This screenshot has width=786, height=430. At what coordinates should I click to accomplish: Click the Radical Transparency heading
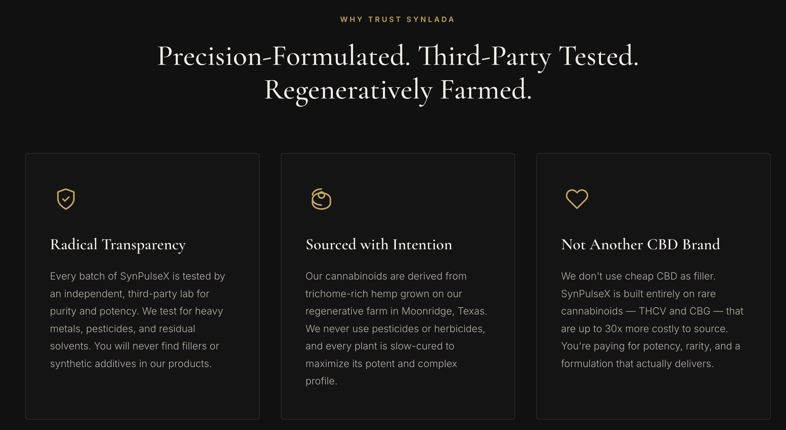[x=118, y=245]
